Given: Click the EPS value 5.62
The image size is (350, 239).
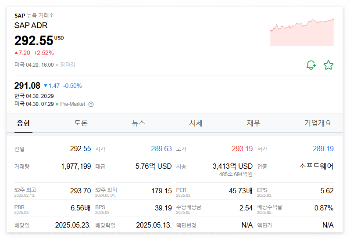Looking at the screenshot, I should click(x=327, y=191).
